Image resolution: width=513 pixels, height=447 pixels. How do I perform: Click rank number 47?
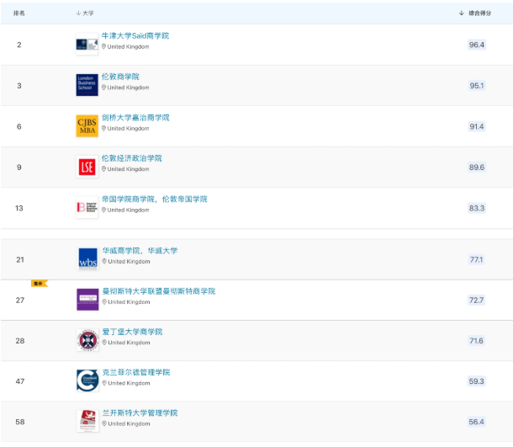[20, 381]
